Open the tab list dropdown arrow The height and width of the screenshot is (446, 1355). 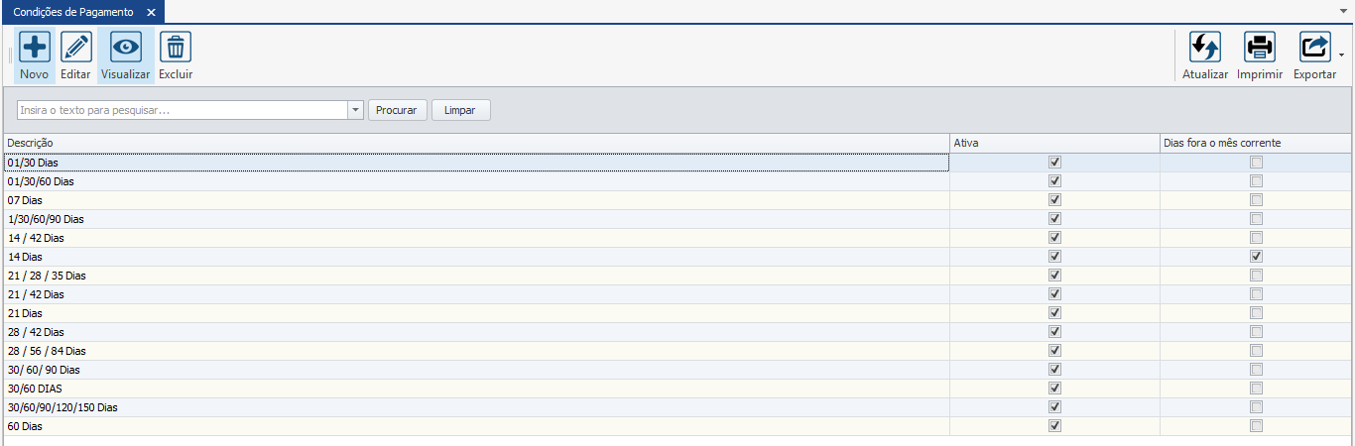coord(1342,7)
